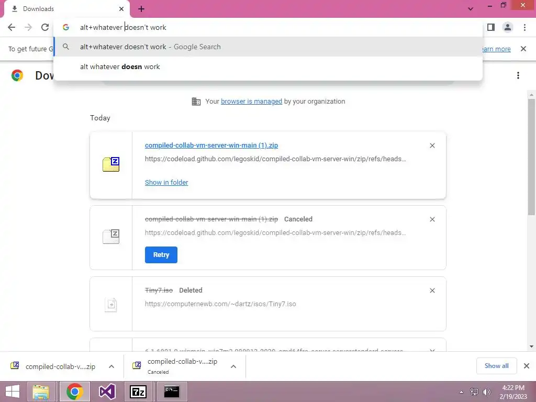Select 'alt+whatever doesn't work - Google Search' suggestion
536x402 pixels.
(x=268, y=47)
